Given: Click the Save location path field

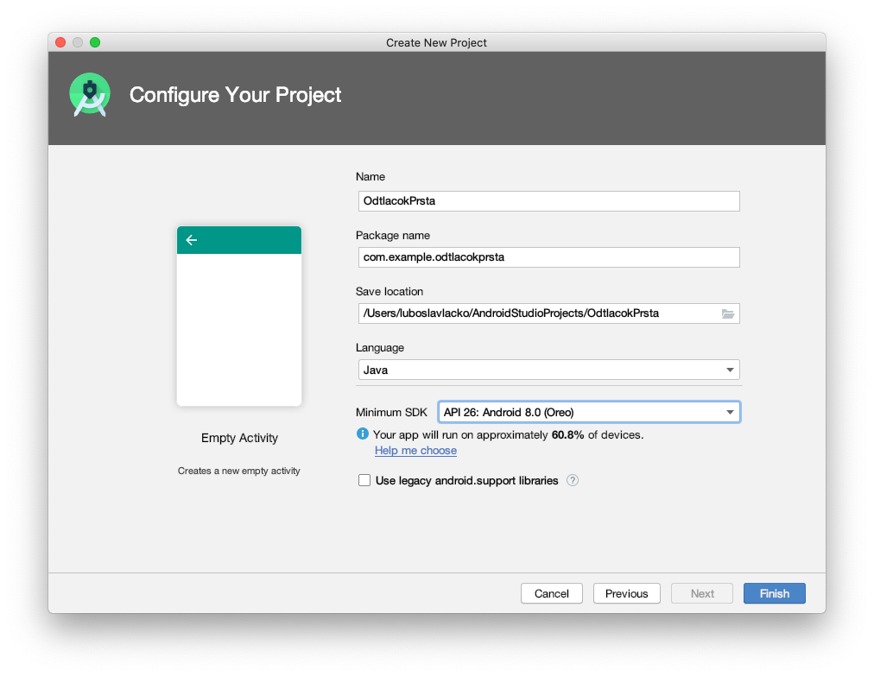Looking at the screenshot, I should pos(535,313).
